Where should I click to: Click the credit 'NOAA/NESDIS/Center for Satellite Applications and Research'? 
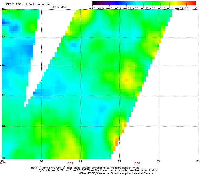click(x=117, y=173)
